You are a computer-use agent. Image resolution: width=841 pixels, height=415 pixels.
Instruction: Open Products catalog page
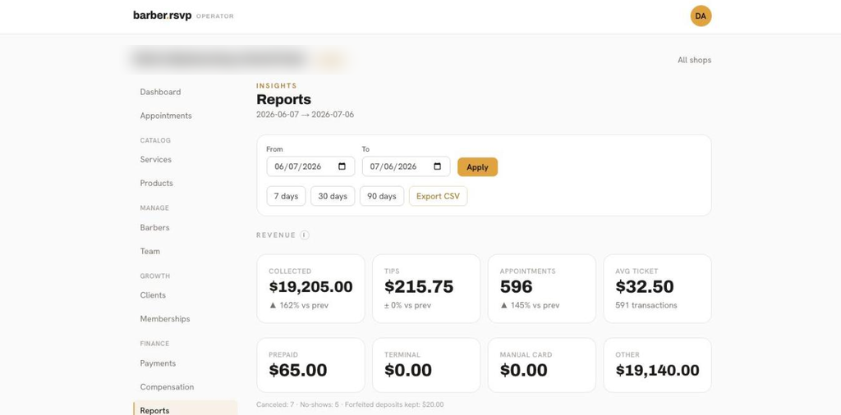tap(157, 183)
